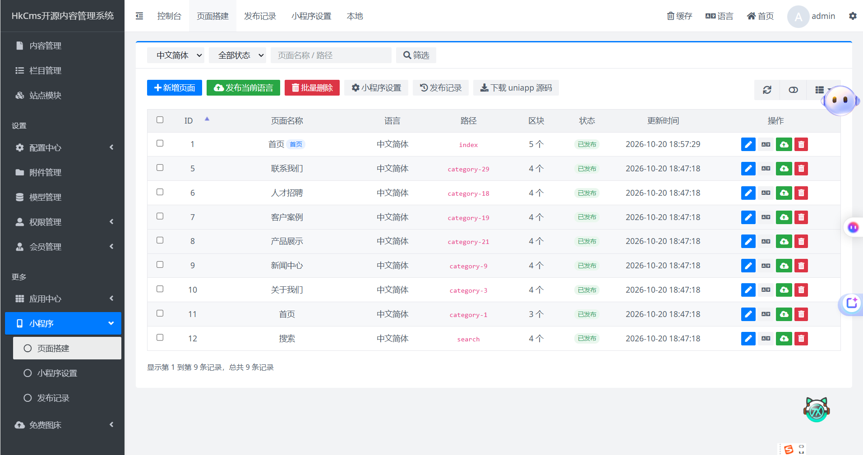This screenshot has height=455, width=863.
Task: Click the refresh table icon
Action: pos(767,90)
